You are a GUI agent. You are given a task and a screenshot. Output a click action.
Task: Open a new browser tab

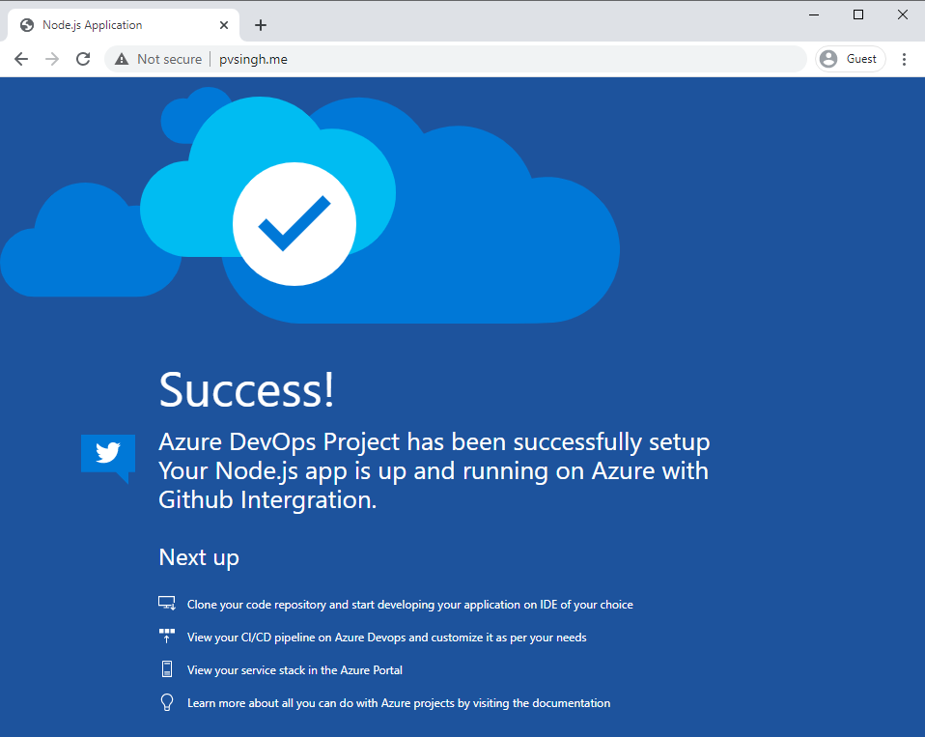pos(260,25)
